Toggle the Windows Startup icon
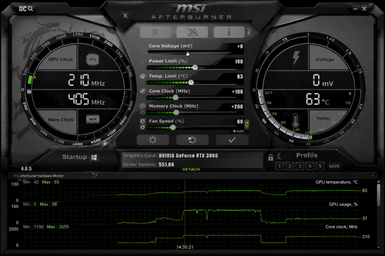Image resolution: width=385 pixels, height=256 pixels. click(x=94, y=157)
